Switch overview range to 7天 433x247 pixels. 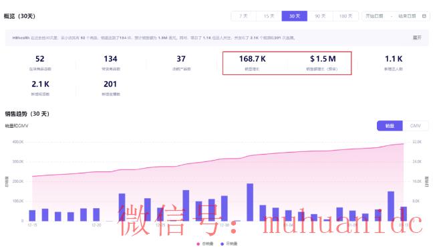pyautogui.click(x=243, y=16)
